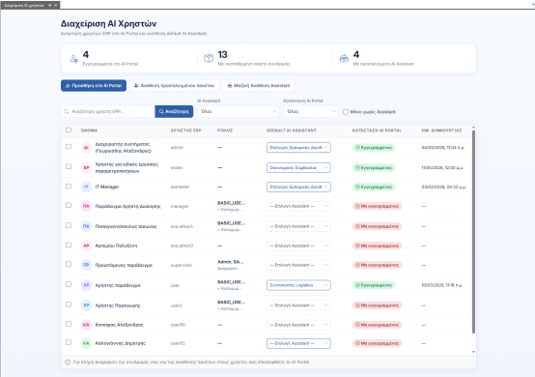Click the name Αρταμίου Πολυξένη
The height and width of the screenshot is (377, 535).
coord(116,246)
